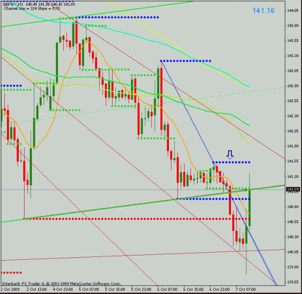Click the 139.80 price axis label
Image resolution: width=302 pixels, height=294 pixels.
tap(293, 267)
